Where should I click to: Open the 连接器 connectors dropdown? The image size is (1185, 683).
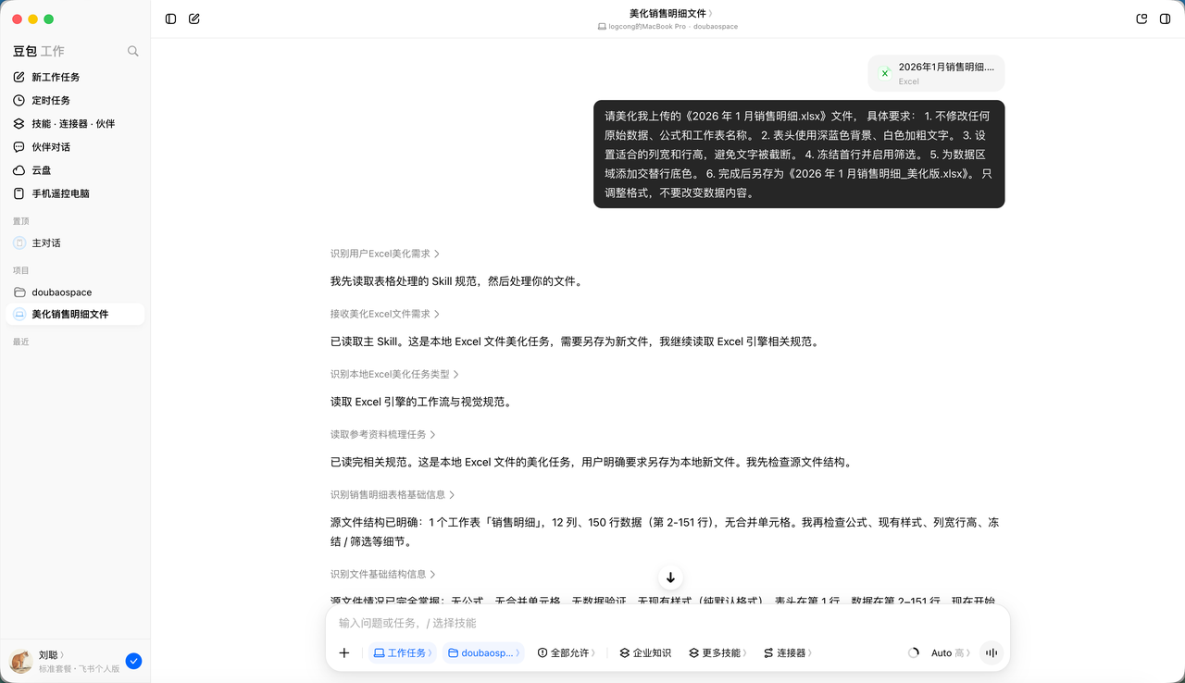click(x=788, y=652)
